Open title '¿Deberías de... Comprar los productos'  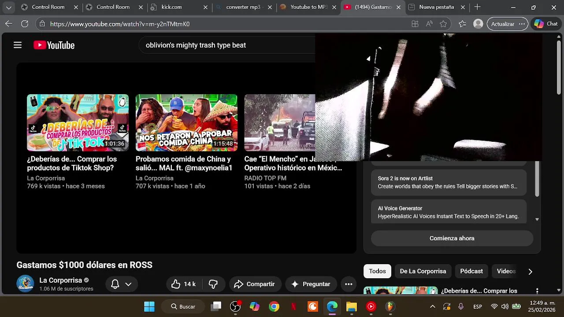tap(72, 163)
